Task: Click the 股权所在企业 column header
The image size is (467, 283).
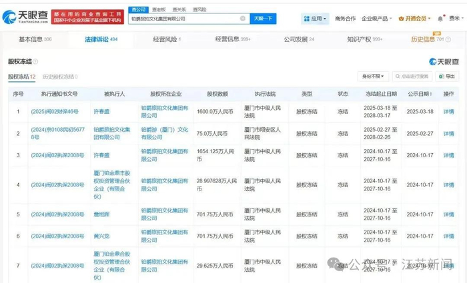Action: click(166, 94)
